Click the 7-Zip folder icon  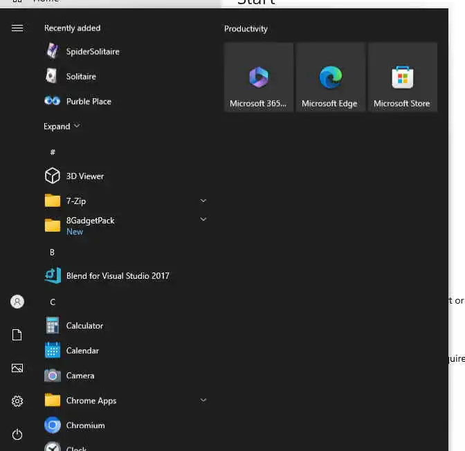coord(53,201)
